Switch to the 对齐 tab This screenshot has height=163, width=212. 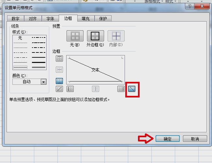click(x=33, y=19)
